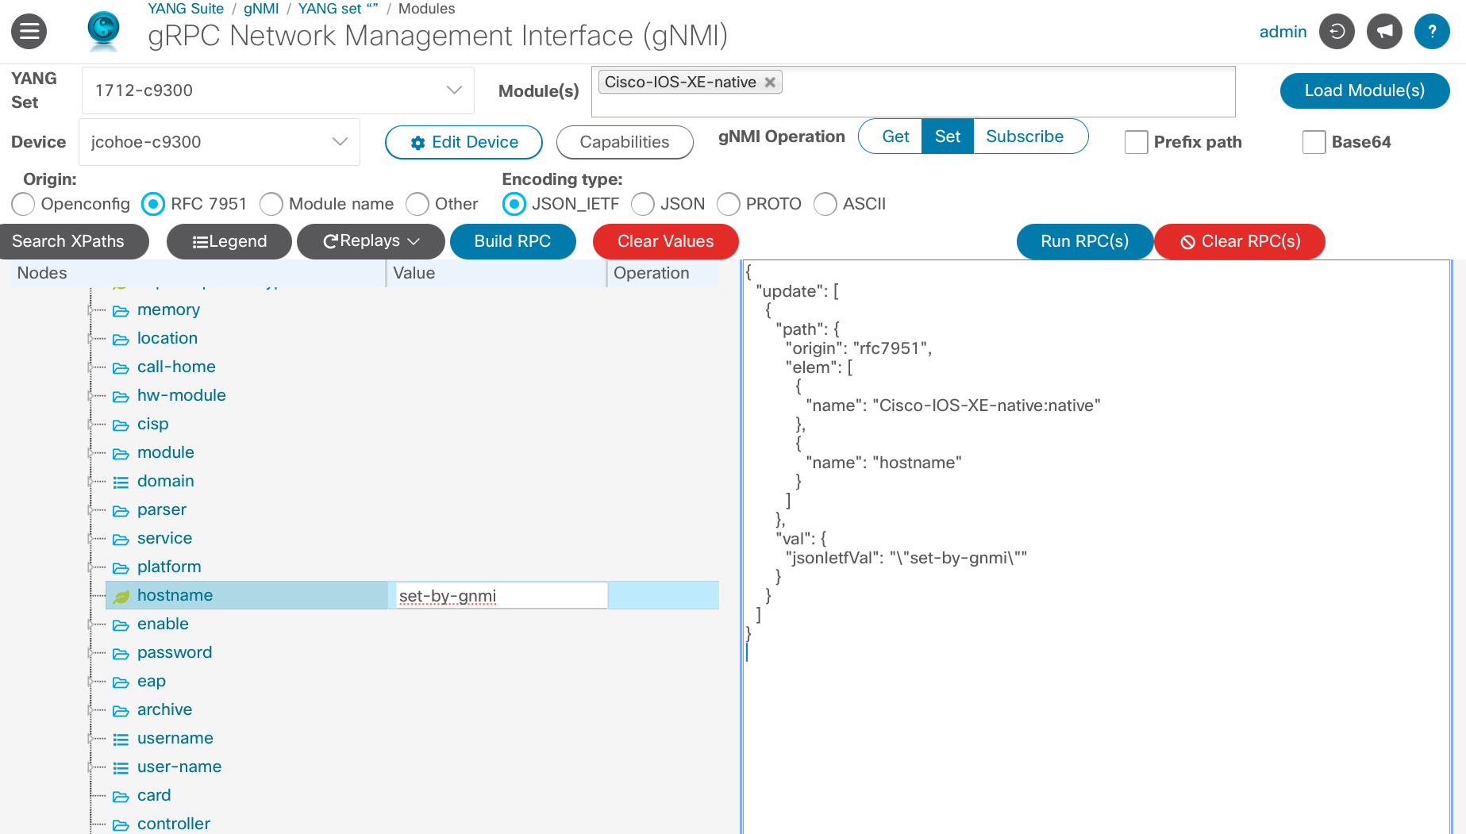The height and width of the screenshot is (834, 1466).
Task: Click the parser folder icon
Action: click(121, 510)
